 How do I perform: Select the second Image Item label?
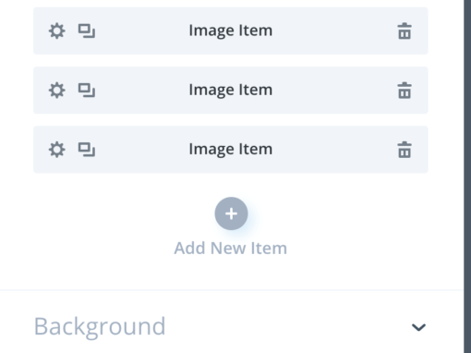(231, 90)
